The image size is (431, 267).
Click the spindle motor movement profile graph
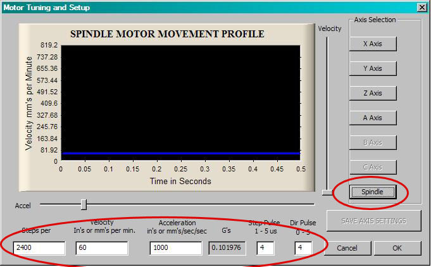[180, 101]
